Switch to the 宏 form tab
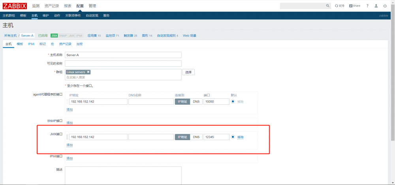 click(53, 44)
